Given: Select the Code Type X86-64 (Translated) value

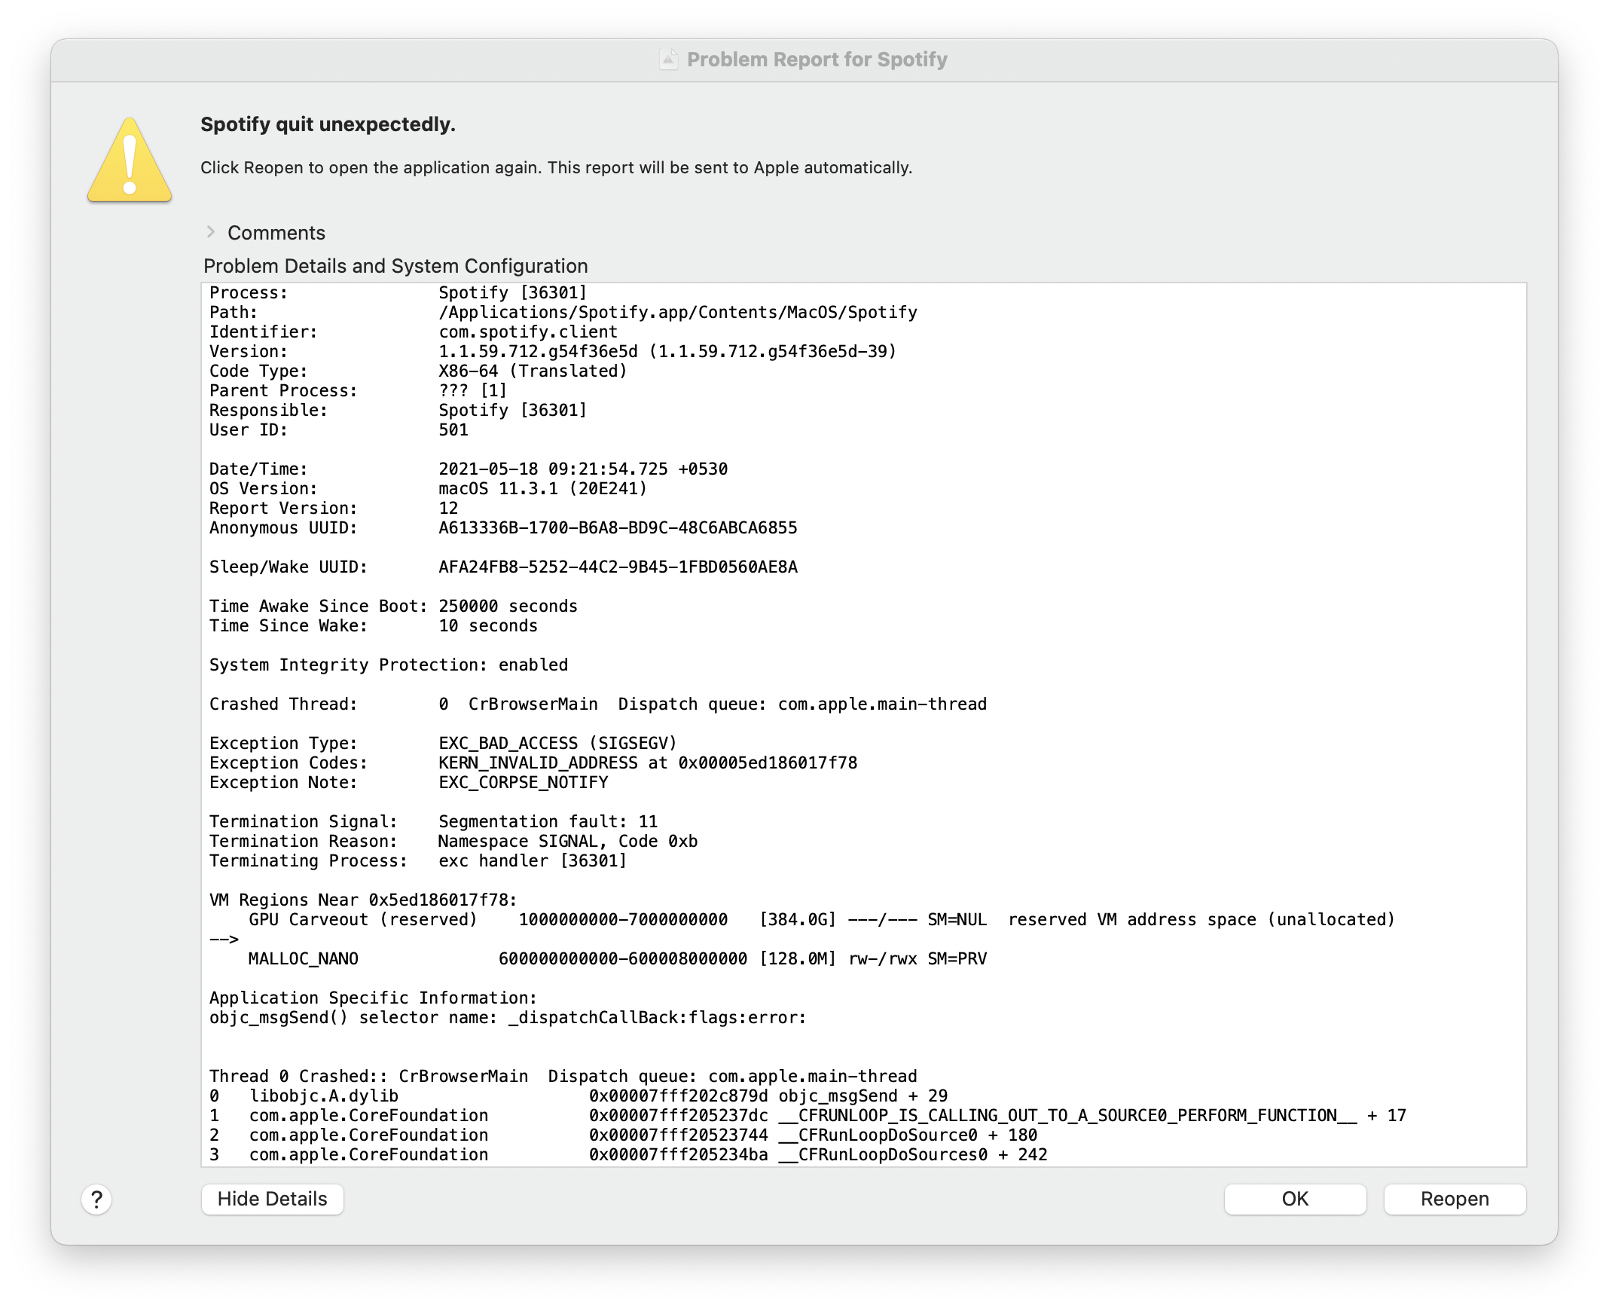Looking at the screenshot, I should click(x=533, y=371).
